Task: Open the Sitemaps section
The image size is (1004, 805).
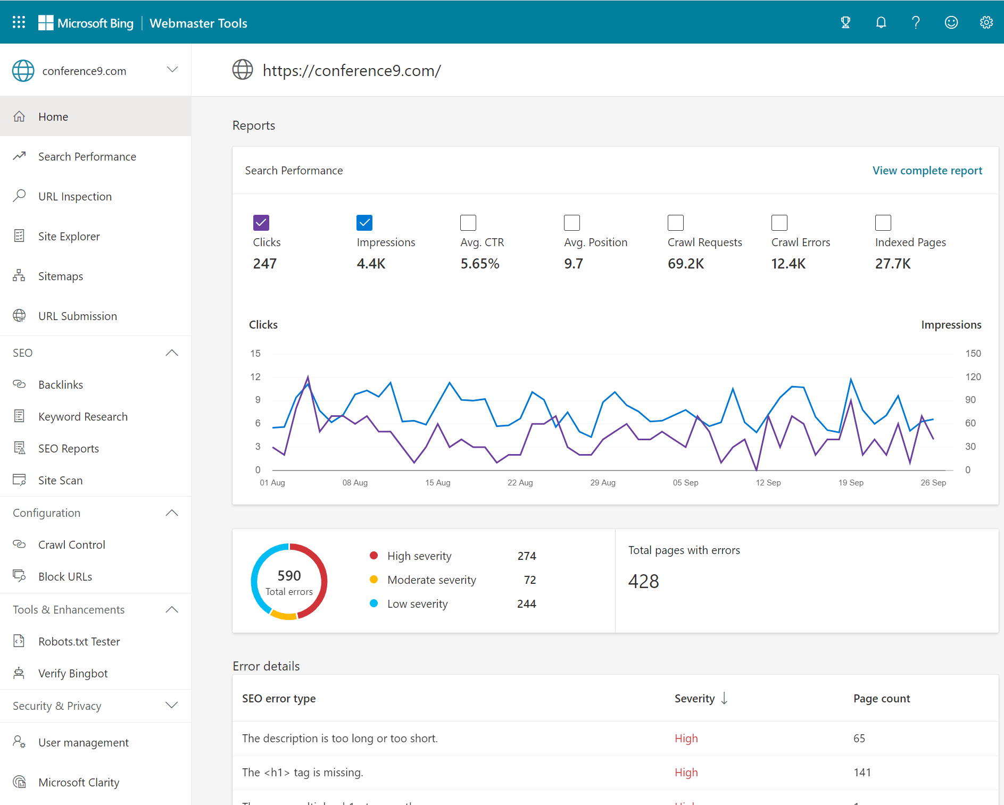Action: [x=61, y=276]
